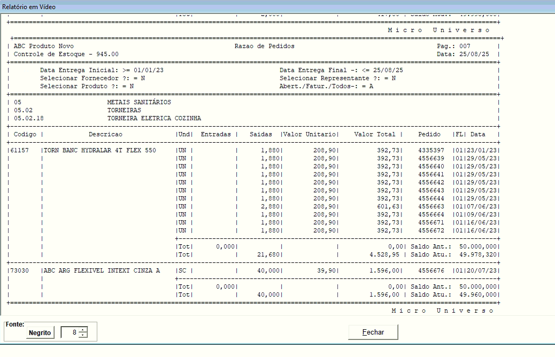Click pedido number 4335397
The height and width of the screenshot is (357, 555).
(x=431, y=150)
